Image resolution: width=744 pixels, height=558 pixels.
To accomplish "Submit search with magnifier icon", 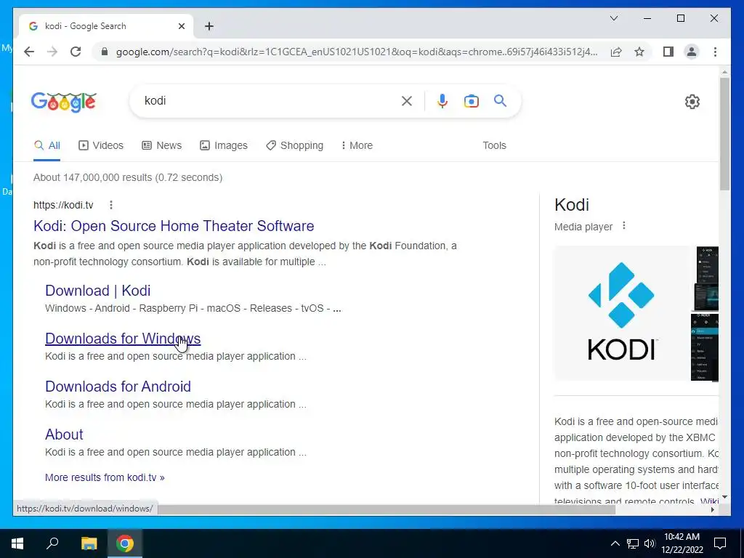I will [500, 100].
